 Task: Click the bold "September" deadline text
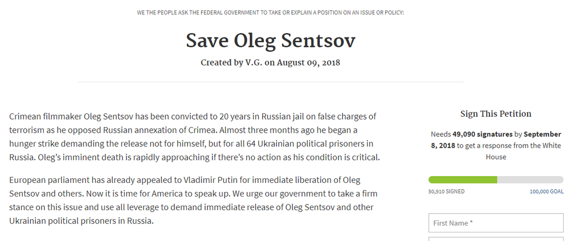click(x=542, y=135)
